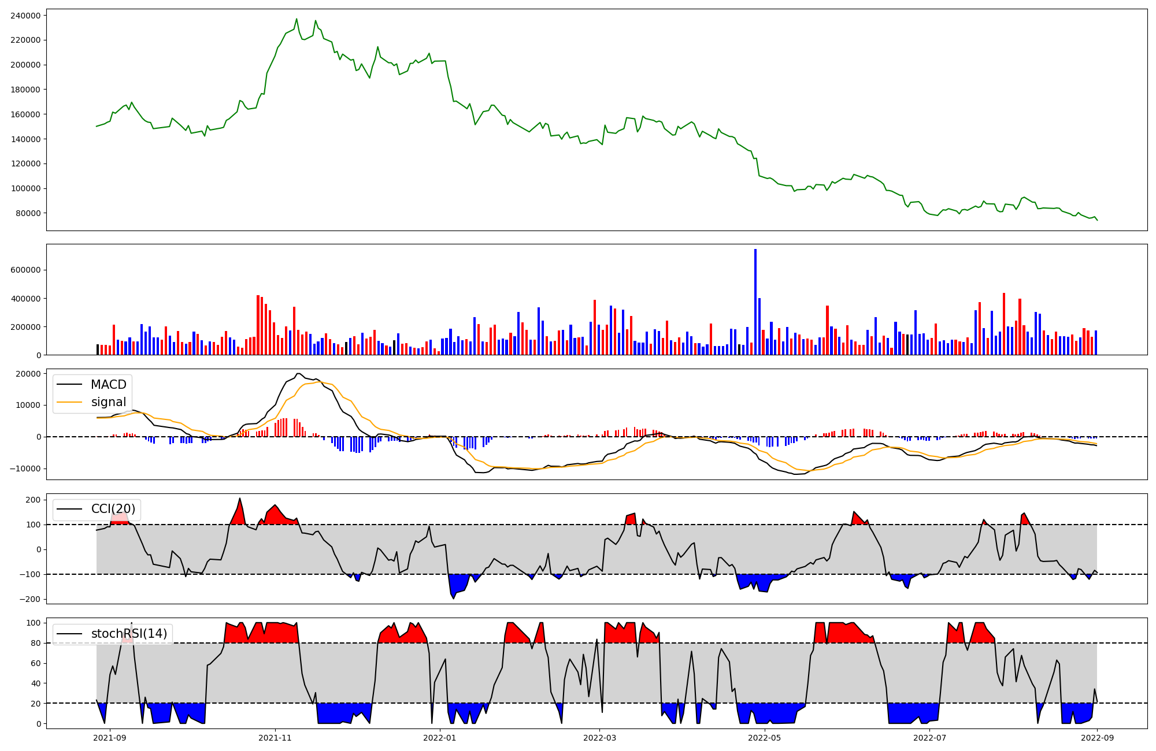1156x751 pixels.
Task: Click the MACD legend label
Action: 108,385
